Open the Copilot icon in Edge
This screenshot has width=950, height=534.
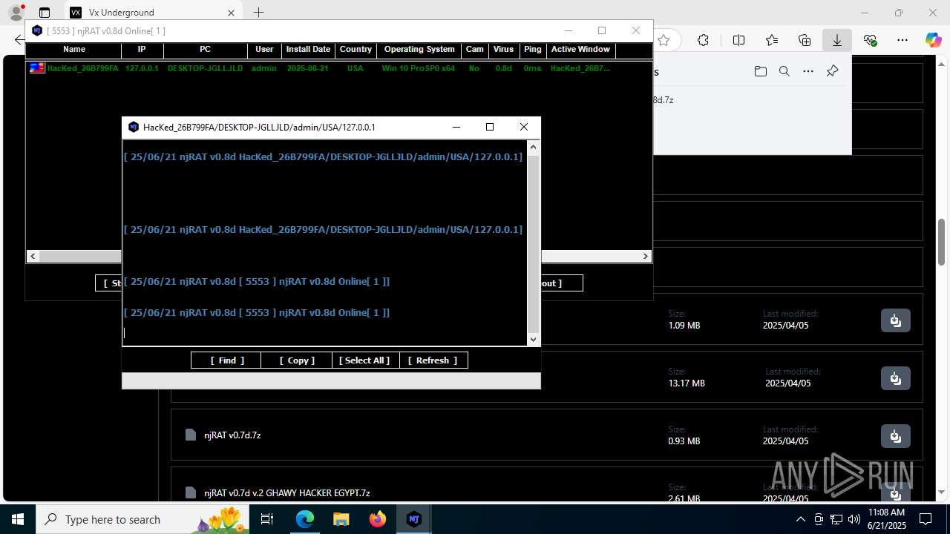(933, 40)
